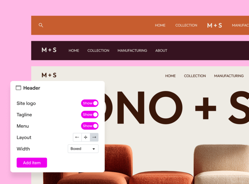The height and width of the screenshot is (184, 249).
Task: Click HOME link in orange header
Action: (160, 25)
